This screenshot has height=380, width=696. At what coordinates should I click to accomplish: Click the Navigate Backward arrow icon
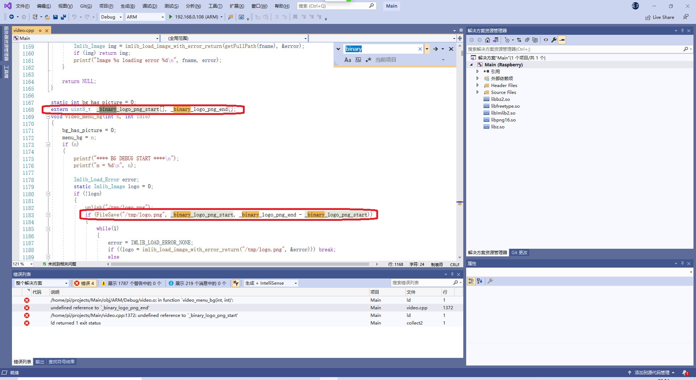click(11, 17)
